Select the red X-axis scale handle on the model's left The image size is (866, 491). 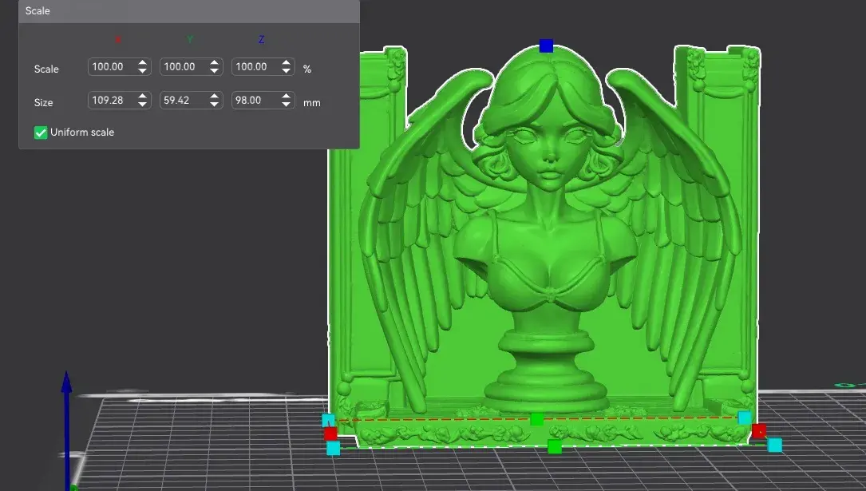(x=330, y=434)
